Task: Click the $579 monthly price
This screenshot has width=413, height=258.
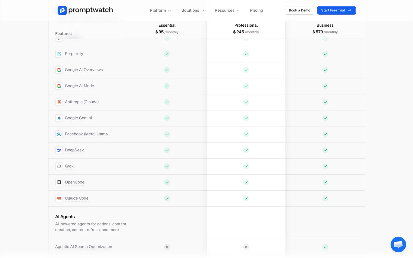Action: [325, 32]
